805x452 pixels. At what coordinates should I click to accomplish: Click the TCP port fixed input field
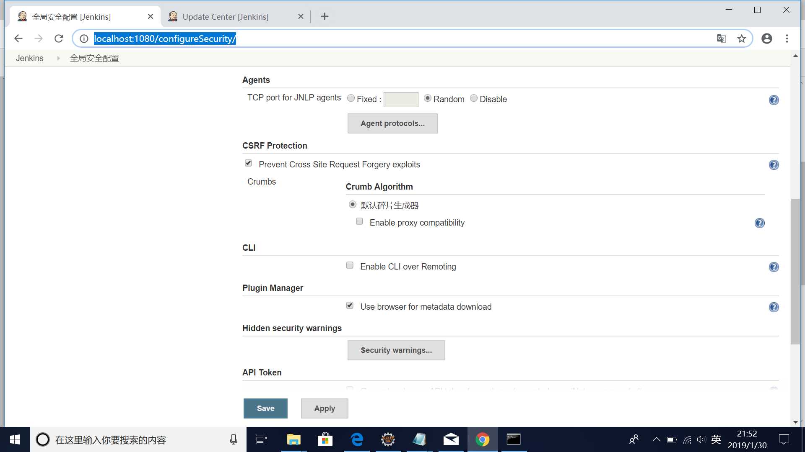[x=400, y=99]
